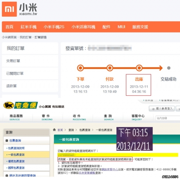The image size is (180, 179).
Task: Click the 包裹查詢 breadcrumb in 宅急便
Action: [85, 130]
